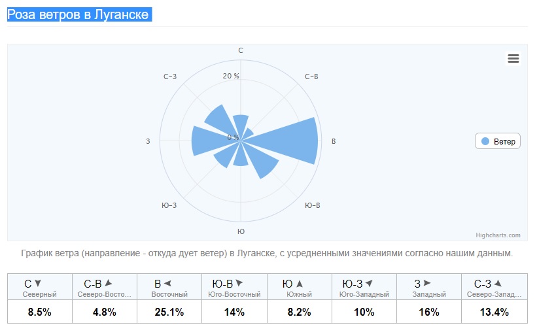Click the arrow icon next to С-В
Screen dimensions: 537x336
coord(109,284)
